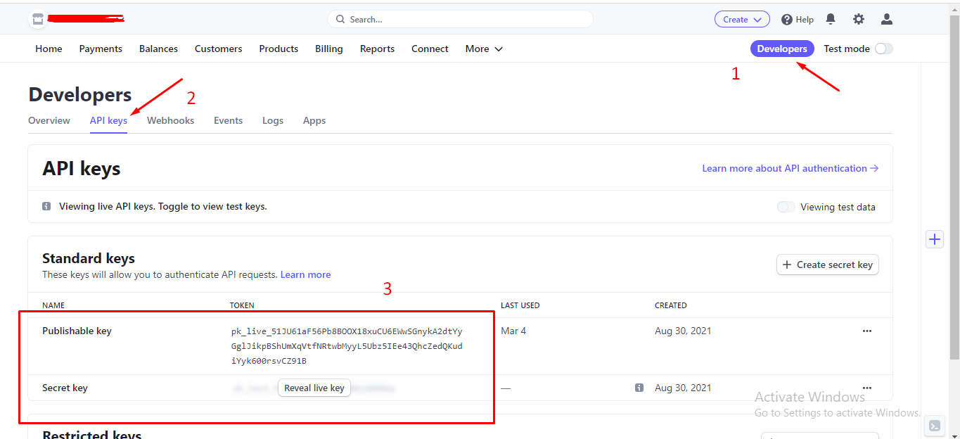The width and height of the screenshot is (960, 439).
Task: Click the Reveal live key button
Action: coord(314,388)
